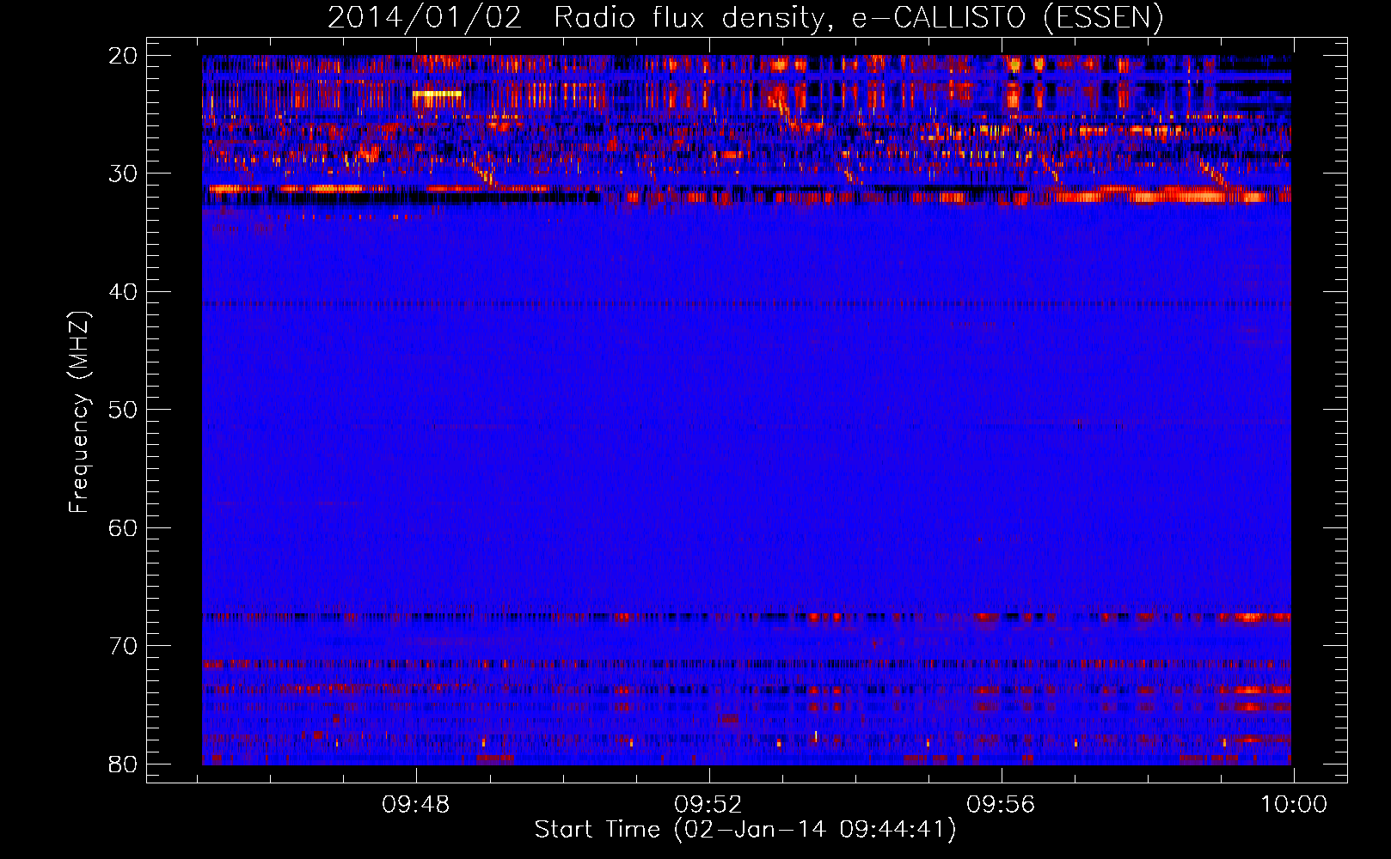Click the 09:52 time axis label
This screenshot has width=1391, height=859.
coord(708,805)
